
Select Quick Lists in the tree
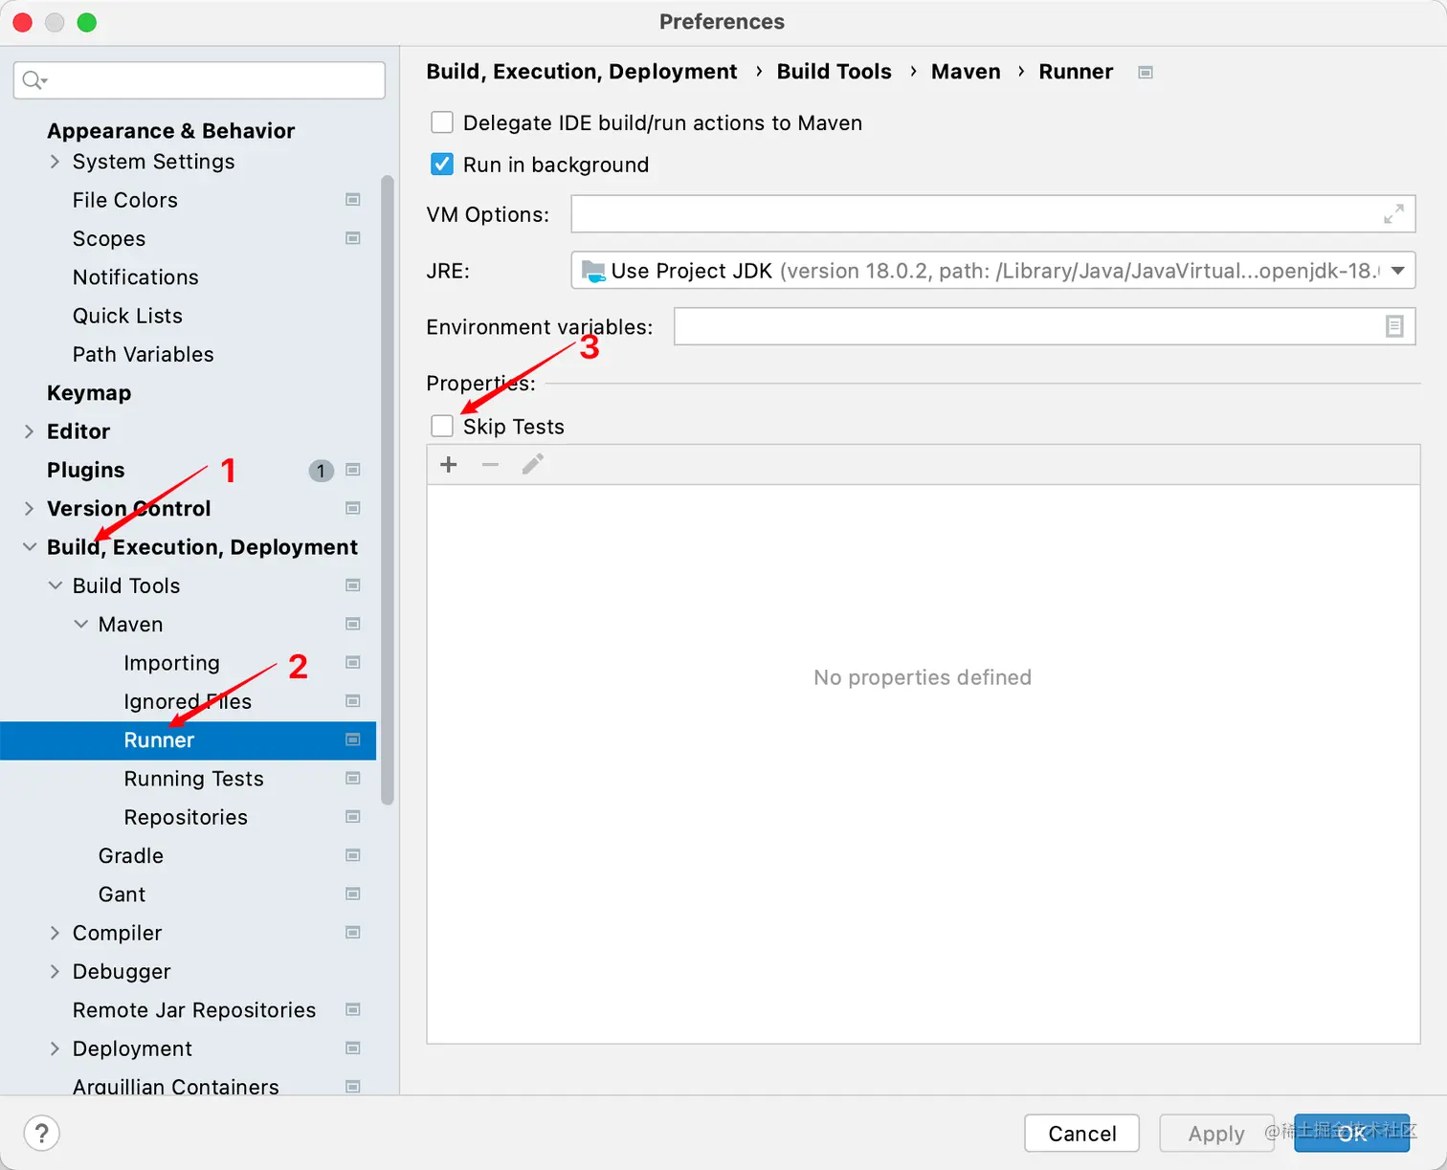(127, 316)
